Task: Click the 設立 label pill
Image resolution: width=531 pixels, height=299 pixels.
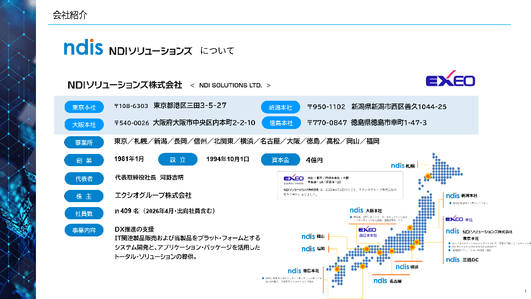Action: [x=178, y=159]
